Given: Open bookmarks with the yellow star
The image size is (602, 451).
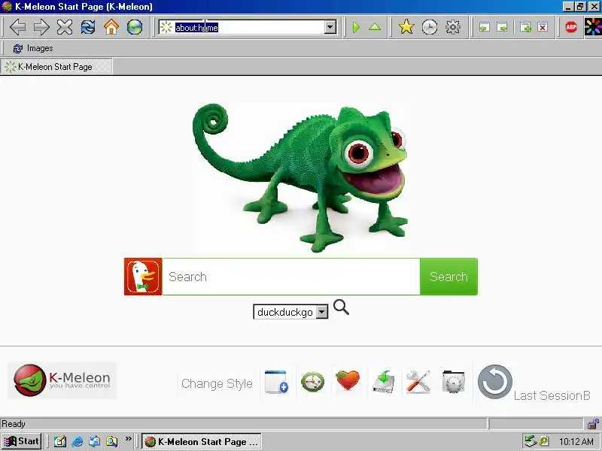Looking at the screenshot, I should point(406,27).
